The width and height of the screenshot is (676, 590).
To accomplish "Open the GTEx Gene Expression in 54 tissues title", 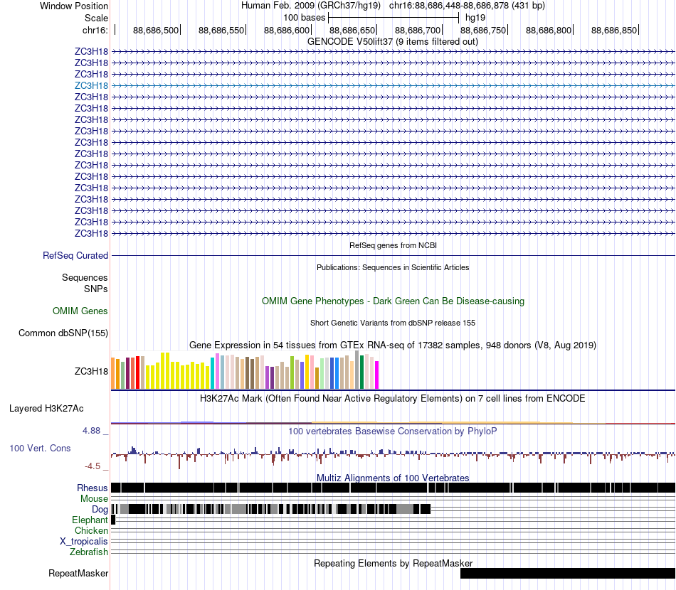I will (393, 345).
